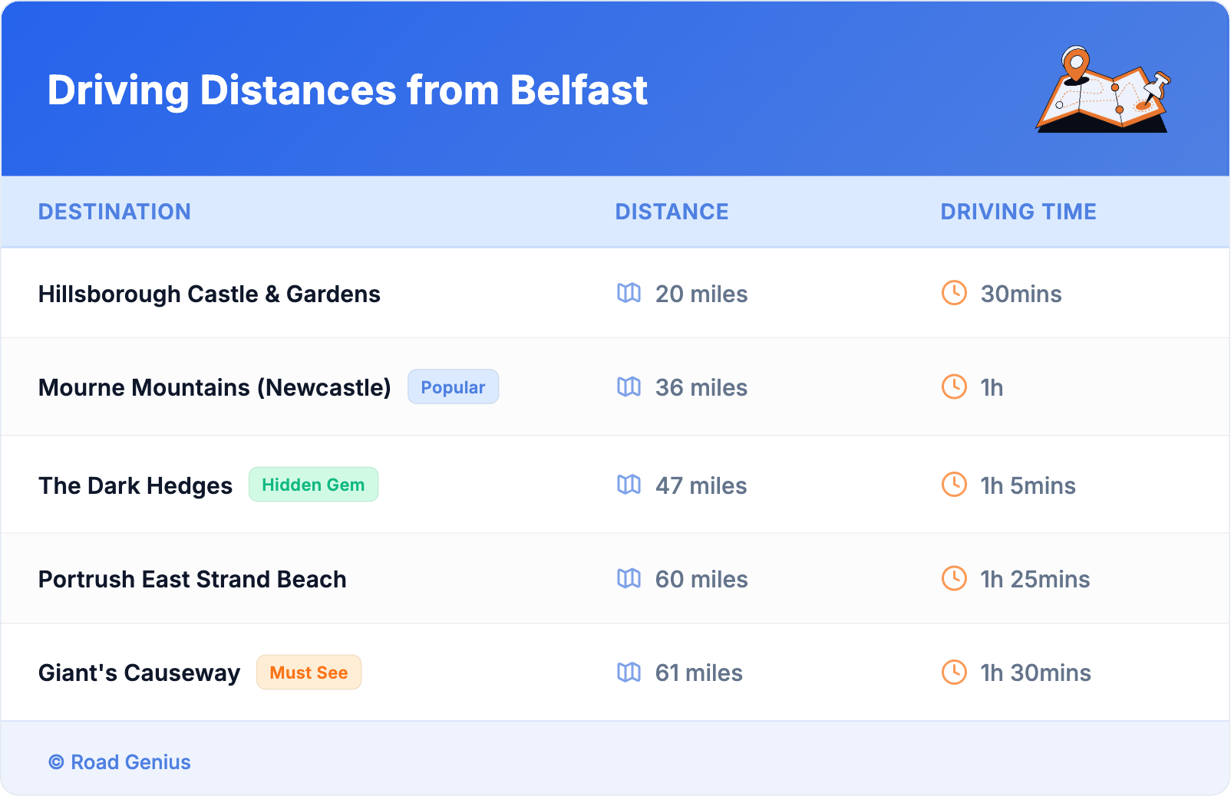
Task: Click the clock icon beside 1h 25mins
Action: coord(954,578)
